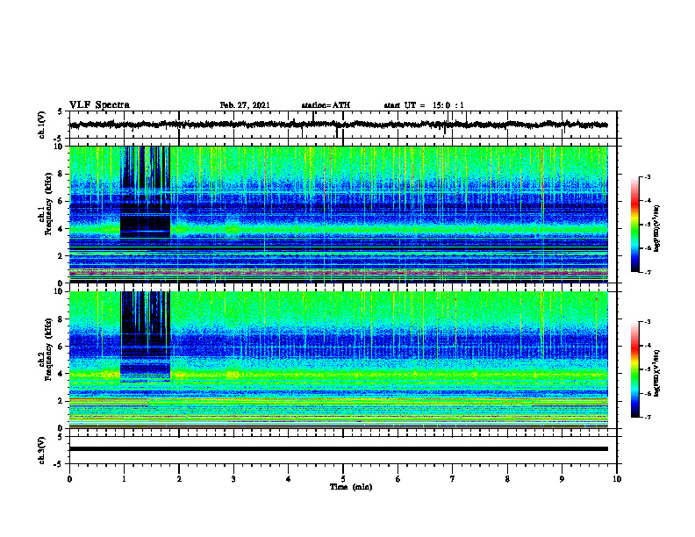
Task: Click time axis tick label "8"
Action: (507, 479)
